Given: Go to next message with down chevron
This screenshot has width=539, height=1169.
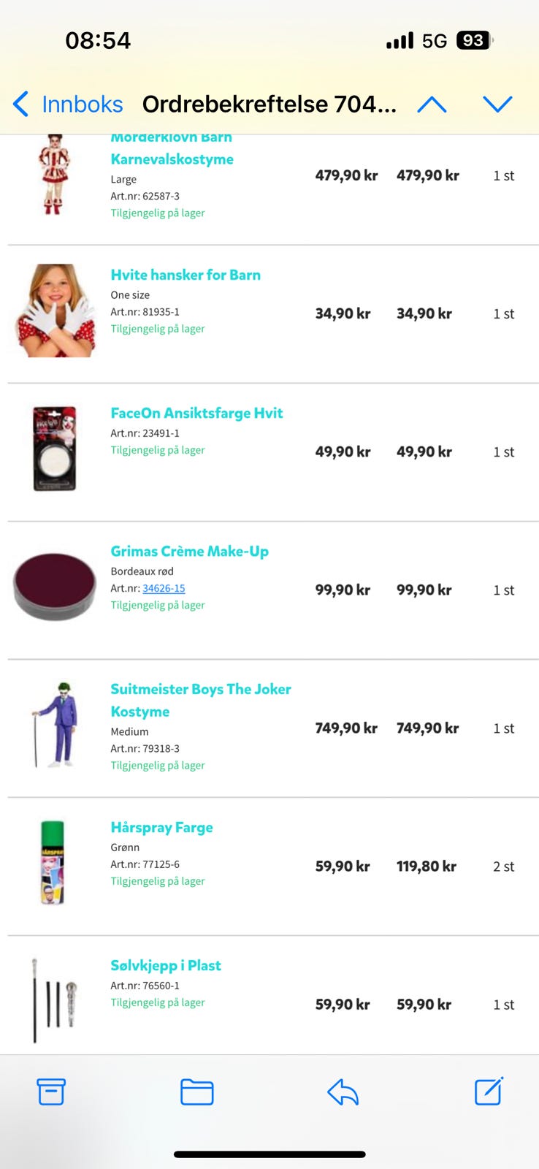Looking at the screenshot, I should 497,104.
